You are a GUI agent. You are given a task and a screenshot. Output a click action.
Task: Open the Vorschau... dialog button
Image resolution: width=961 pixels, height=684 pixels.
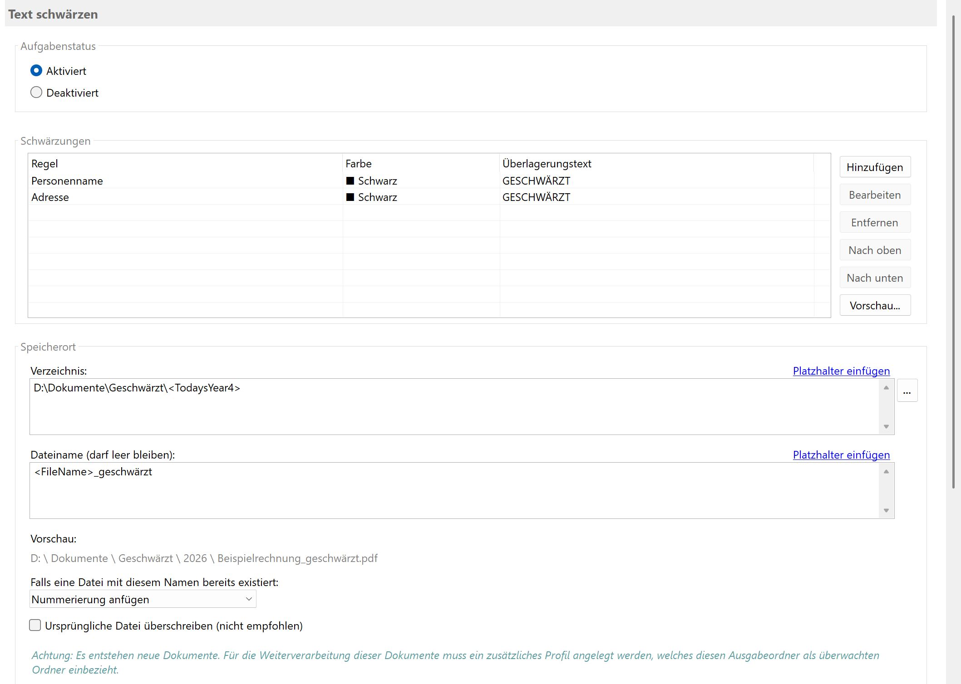[874, 305]
